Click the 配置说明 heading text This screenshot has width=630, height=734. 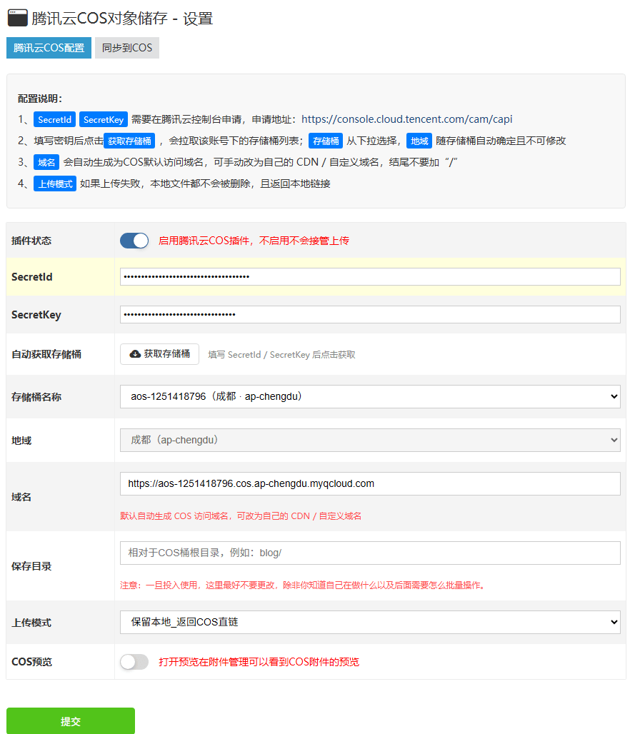point(40,99)
